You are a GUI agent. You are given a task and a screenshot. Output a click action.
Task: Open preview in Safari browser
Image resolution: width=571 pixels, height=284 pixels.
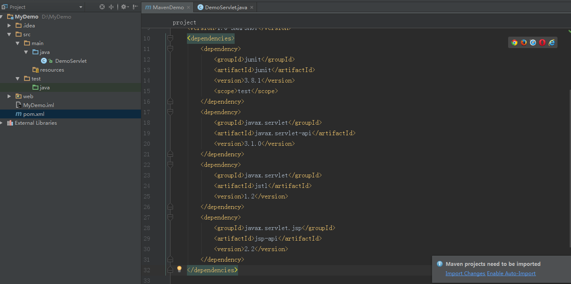533,43
